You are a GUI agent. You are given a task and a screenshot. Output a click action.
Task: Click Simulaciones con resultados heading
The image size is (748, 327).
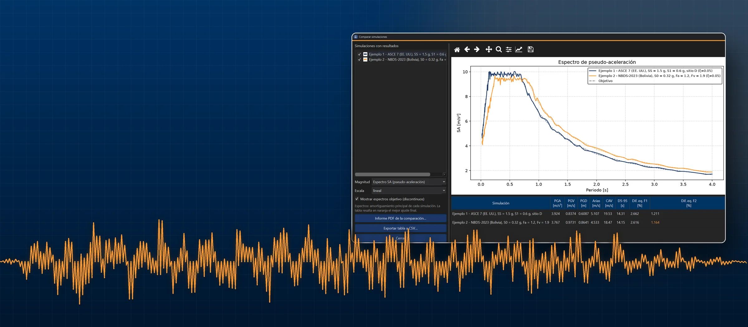(x=376, y=46)
